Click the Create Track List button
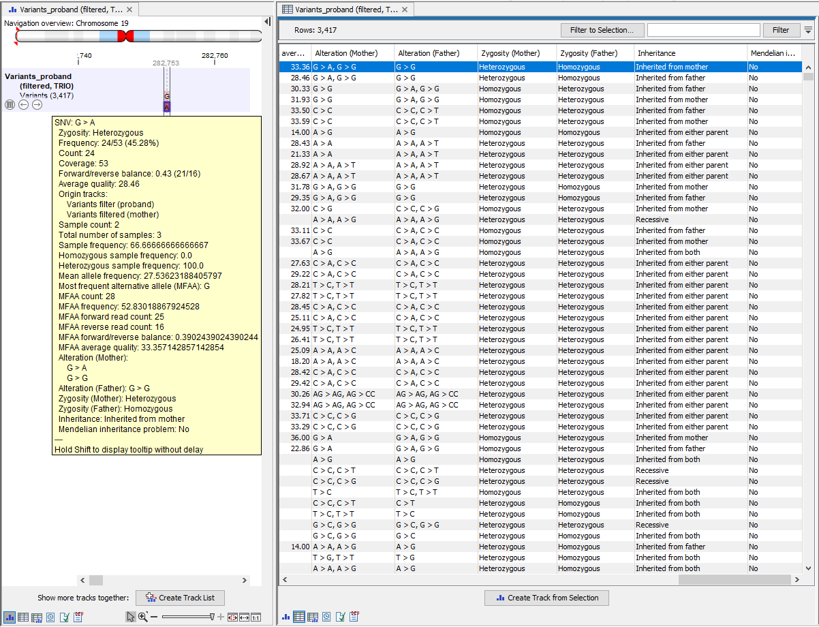 [180, 598]
